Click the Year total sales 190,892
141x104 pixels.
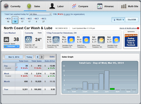(38, 89)
